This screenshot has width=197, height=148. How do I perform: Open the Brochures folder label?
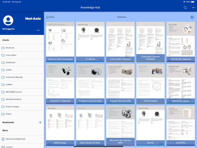[x=10, y=48]
